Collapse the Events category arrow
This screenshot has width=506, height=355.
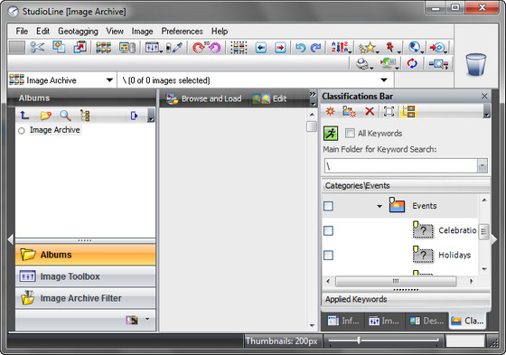[379, 206]
